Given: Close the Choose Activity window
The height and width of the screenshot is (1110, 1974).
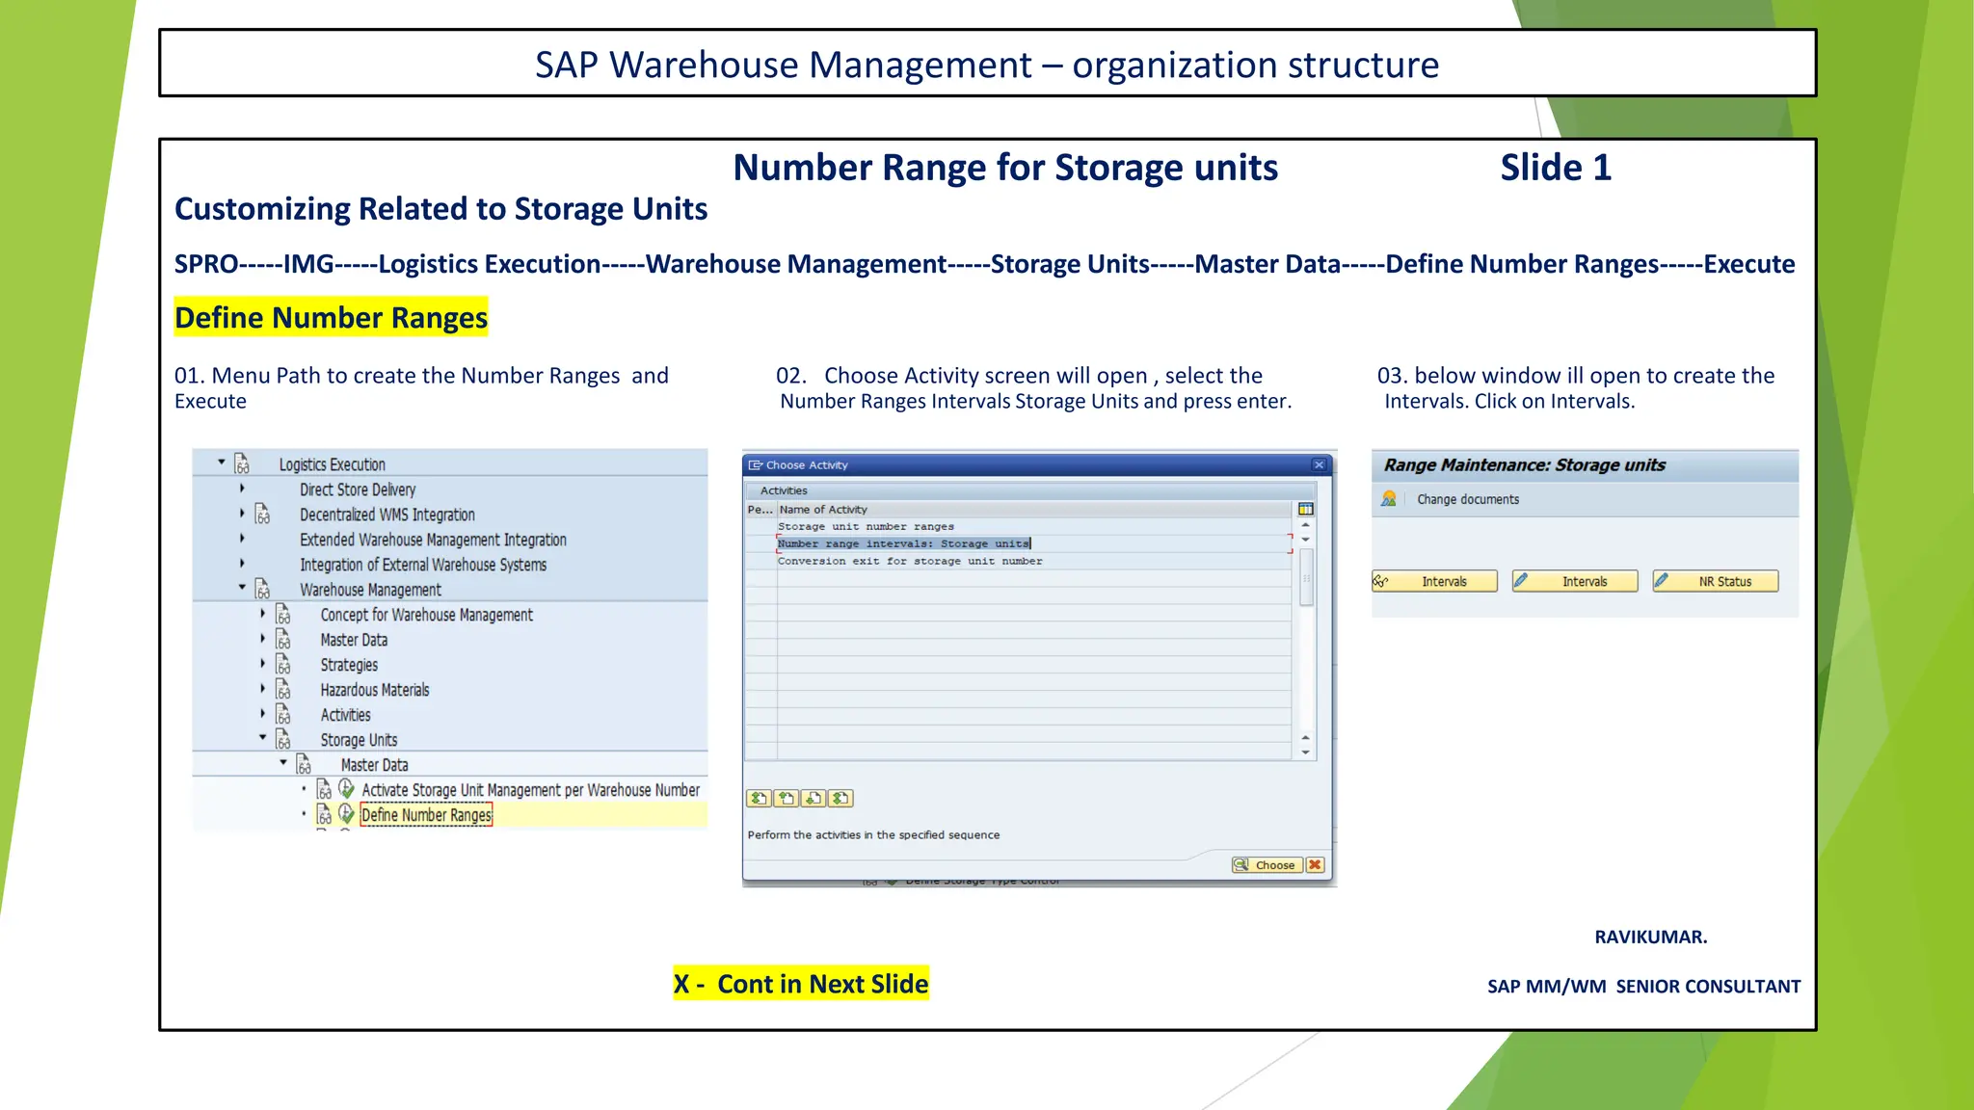Looking at the screenshot, I should 1319,464.
